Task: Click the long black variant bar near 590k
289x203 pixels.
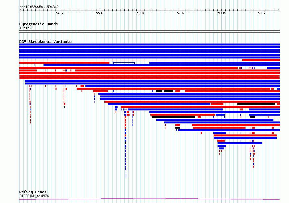Action: pos(256,104)
